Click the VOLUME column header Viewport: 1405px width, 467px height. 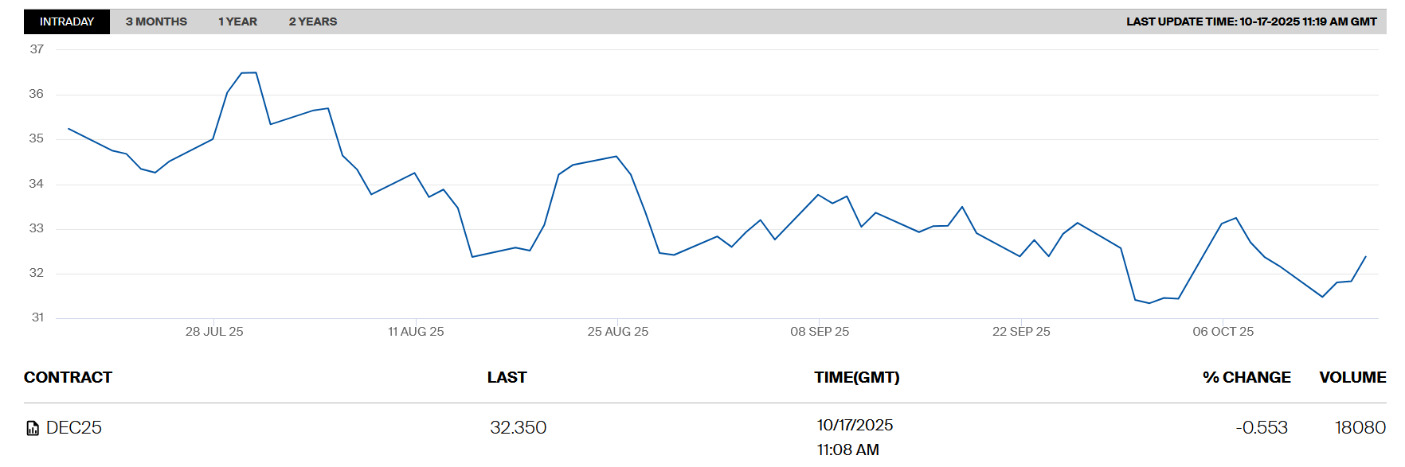pos(1352,377)
